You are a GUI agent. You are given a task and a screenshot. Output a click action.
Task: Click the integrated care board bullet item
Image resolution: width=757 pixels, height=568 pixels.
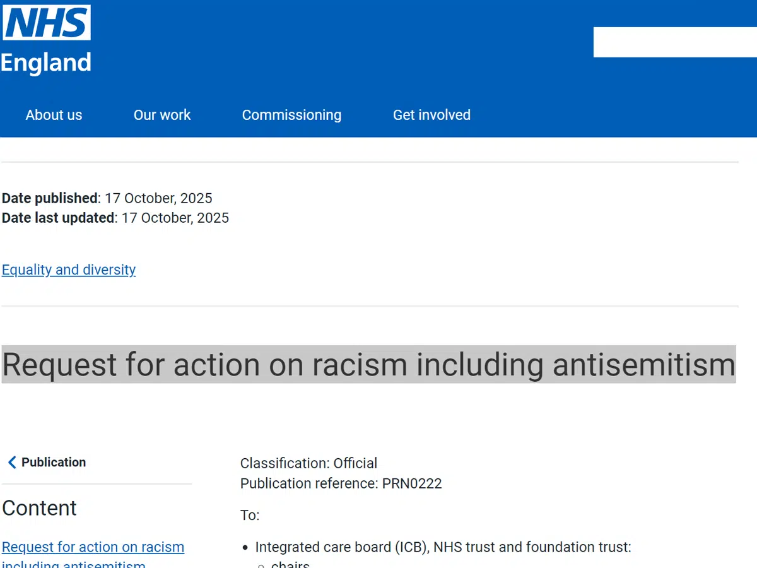coord(443,547)
